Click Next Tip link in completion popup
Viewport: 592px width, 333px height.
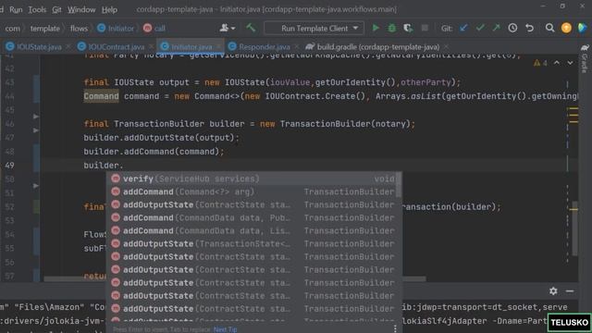tap(225, 329)
